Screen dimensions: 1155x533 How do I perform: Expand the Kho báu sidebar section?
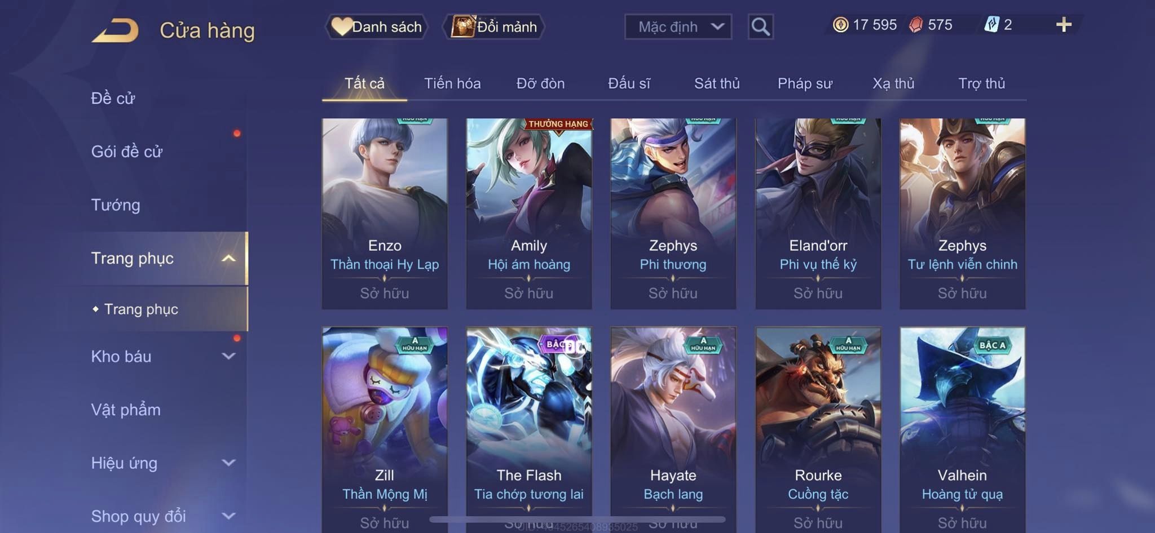coord(228,356)
